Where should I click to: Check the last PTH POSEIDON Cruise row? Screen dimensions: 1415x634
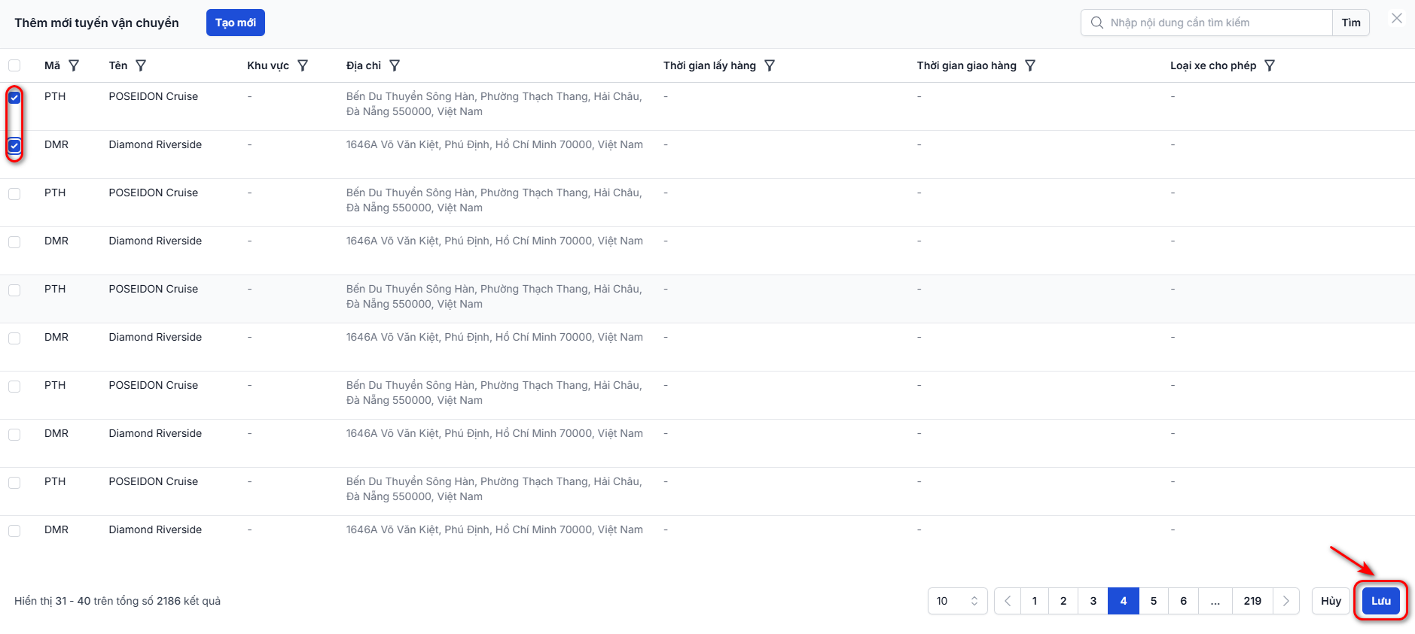click(x=14, y=482)
